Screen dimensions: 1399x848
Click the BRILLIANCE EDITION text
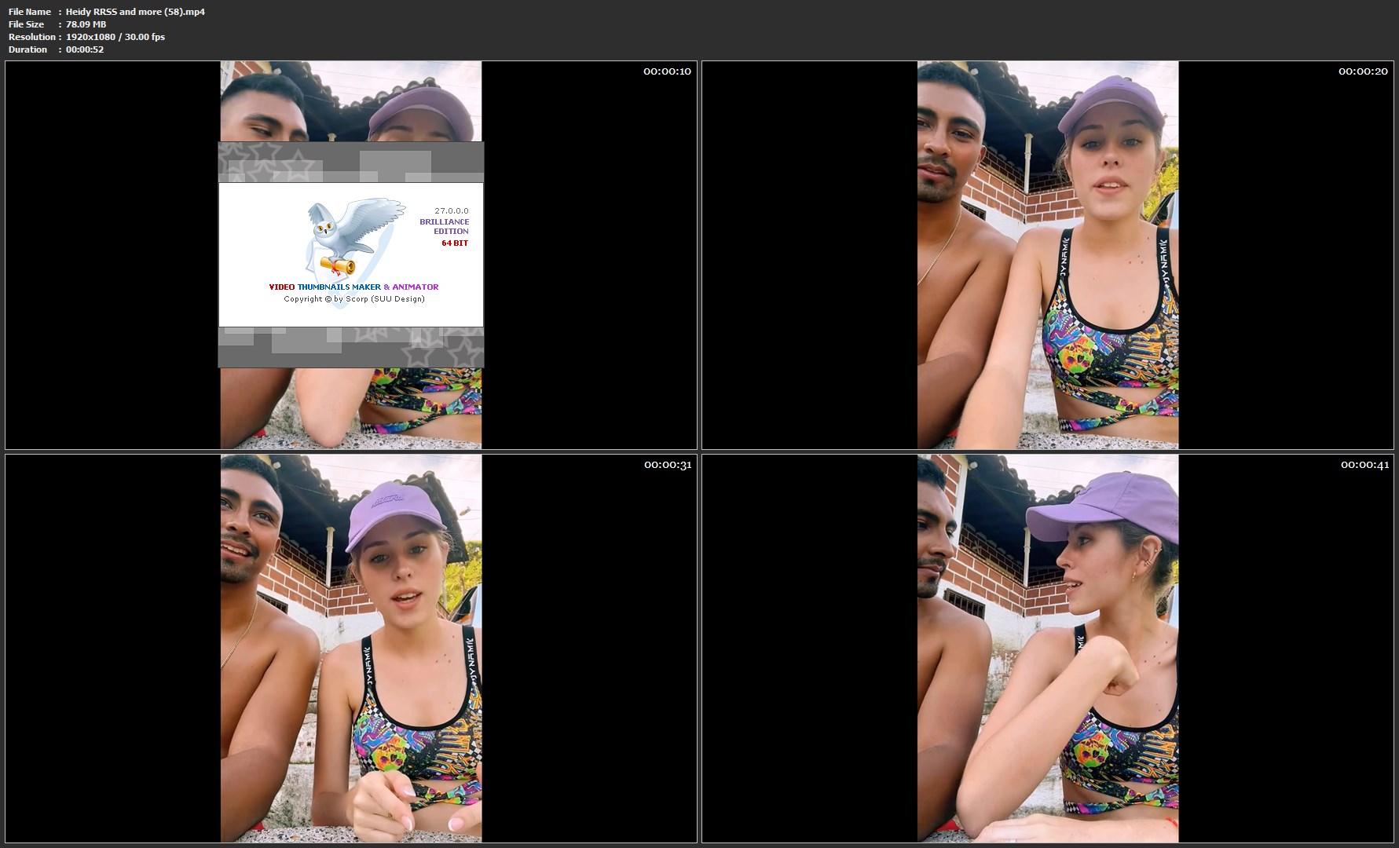pos(444,226)
